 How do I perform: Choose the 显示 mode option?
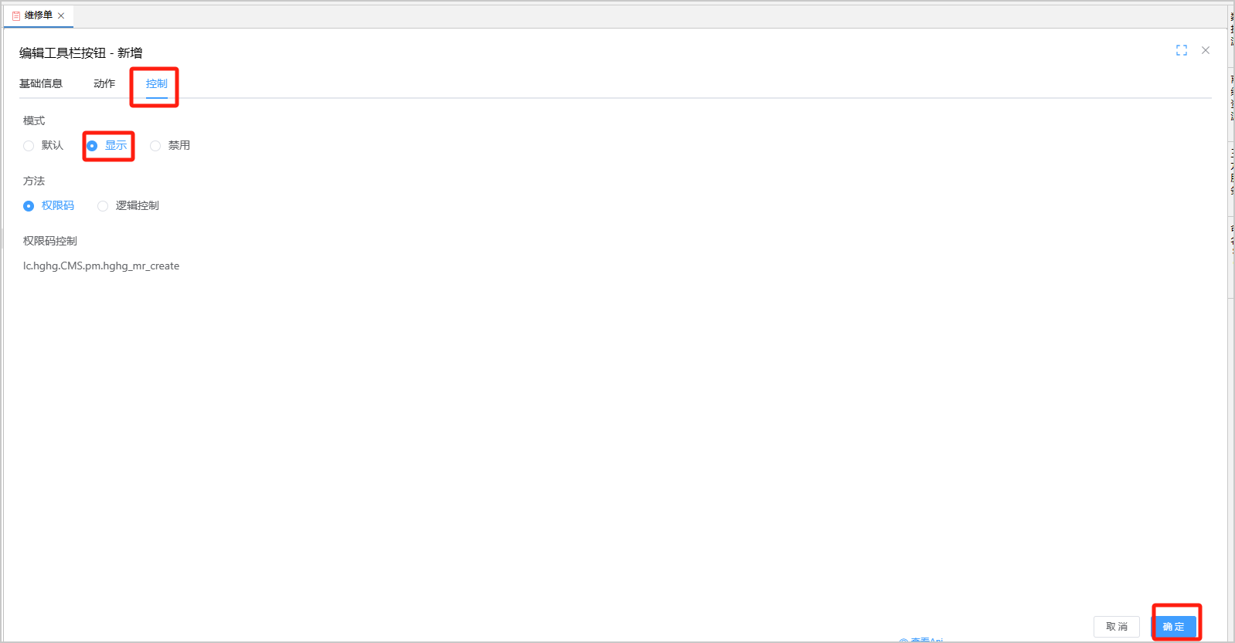pos(92,146)
